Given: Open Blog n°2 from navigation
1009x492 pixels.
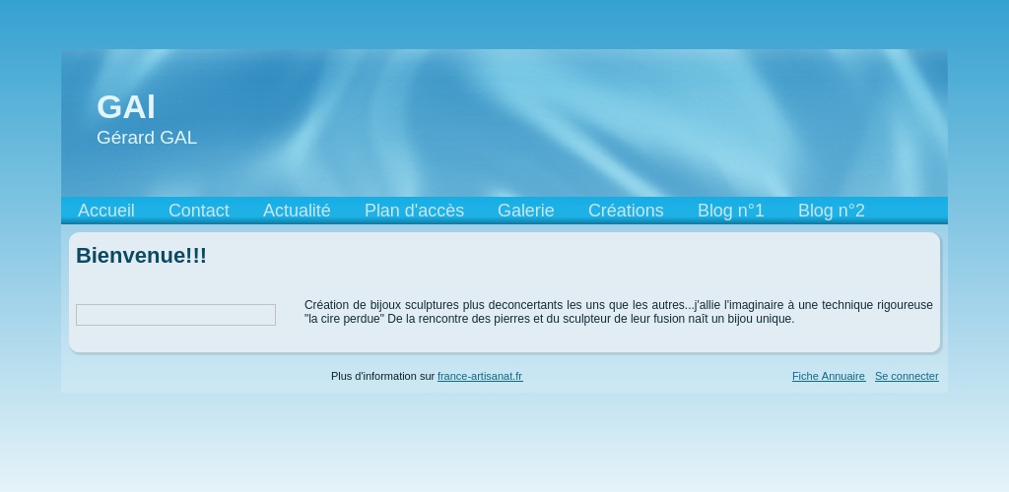Looking at the screenshot, I should click(x=832, y=211).
